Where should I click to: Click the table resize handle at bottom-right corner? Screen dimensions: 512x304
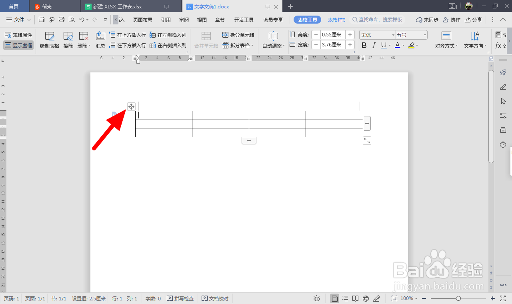coord(367,140)
